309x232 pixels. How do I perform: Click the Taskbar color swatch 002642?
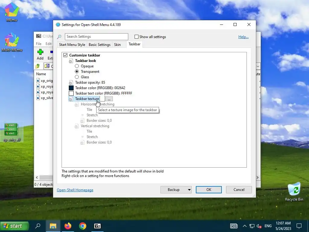[71, 88]
